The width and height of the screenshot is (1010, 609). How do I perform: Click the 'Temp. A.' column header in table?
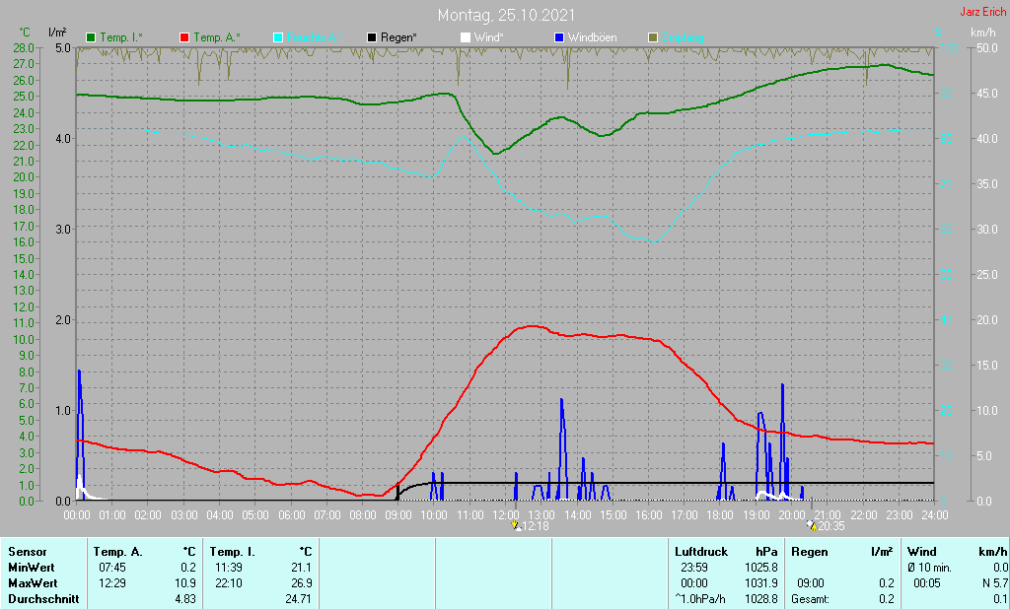118,552
